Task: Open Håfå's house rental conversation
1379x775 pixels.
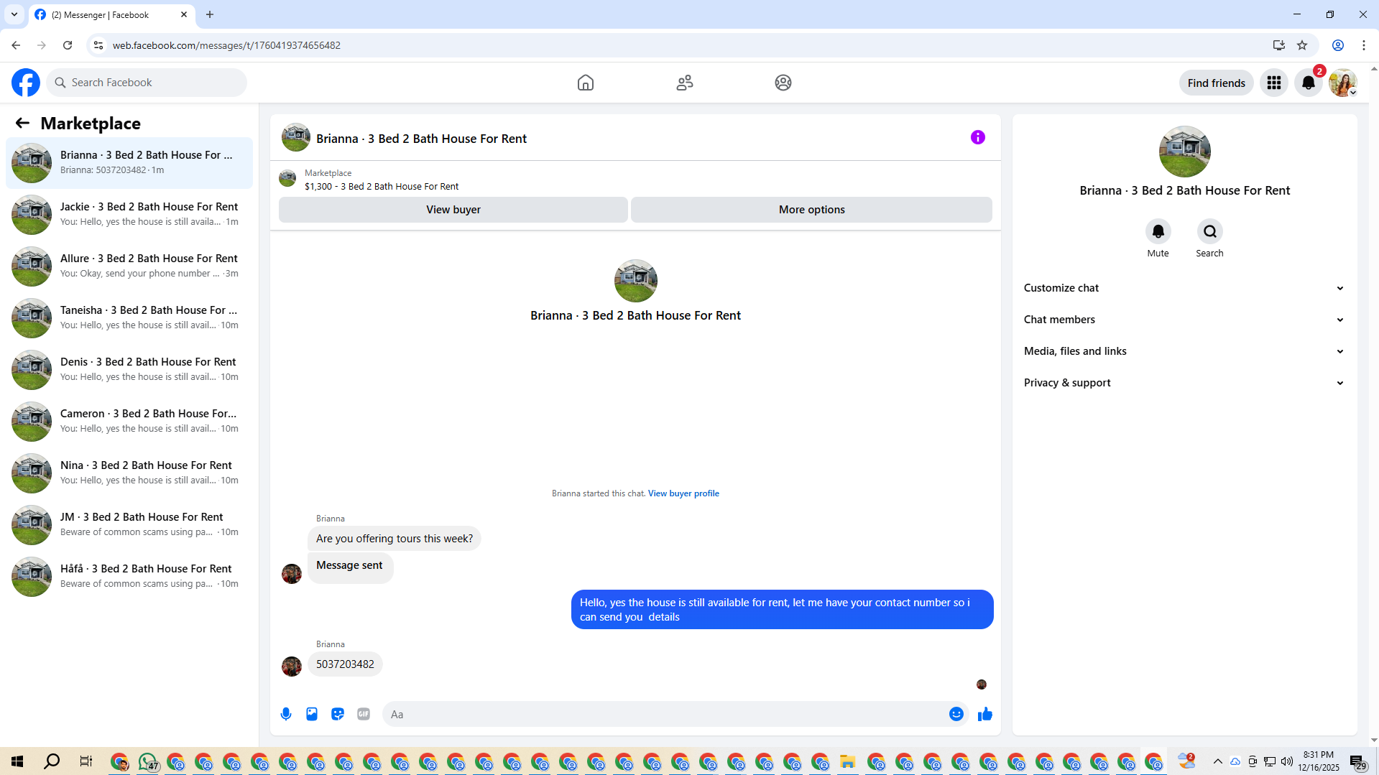Action: click(129, 577)
